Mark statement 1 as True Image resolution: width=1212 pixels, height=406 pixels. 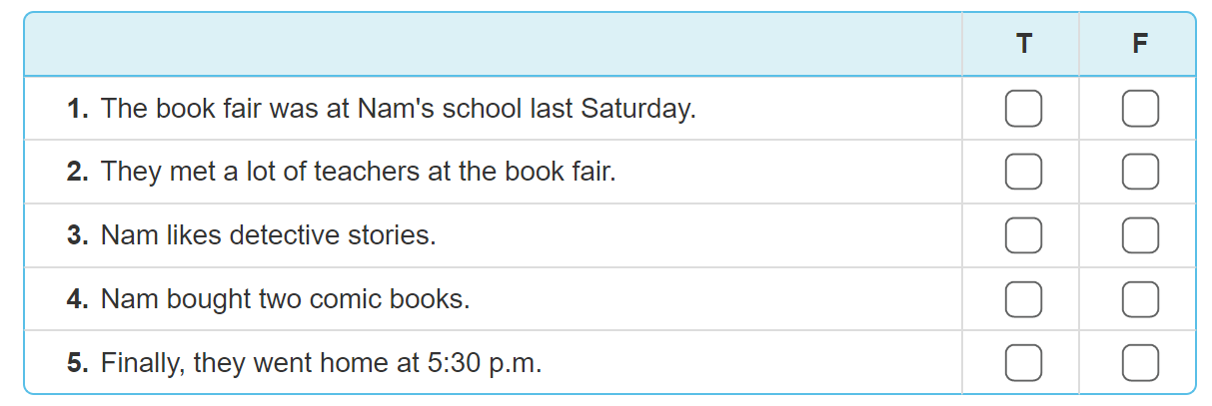(1023, 109)
